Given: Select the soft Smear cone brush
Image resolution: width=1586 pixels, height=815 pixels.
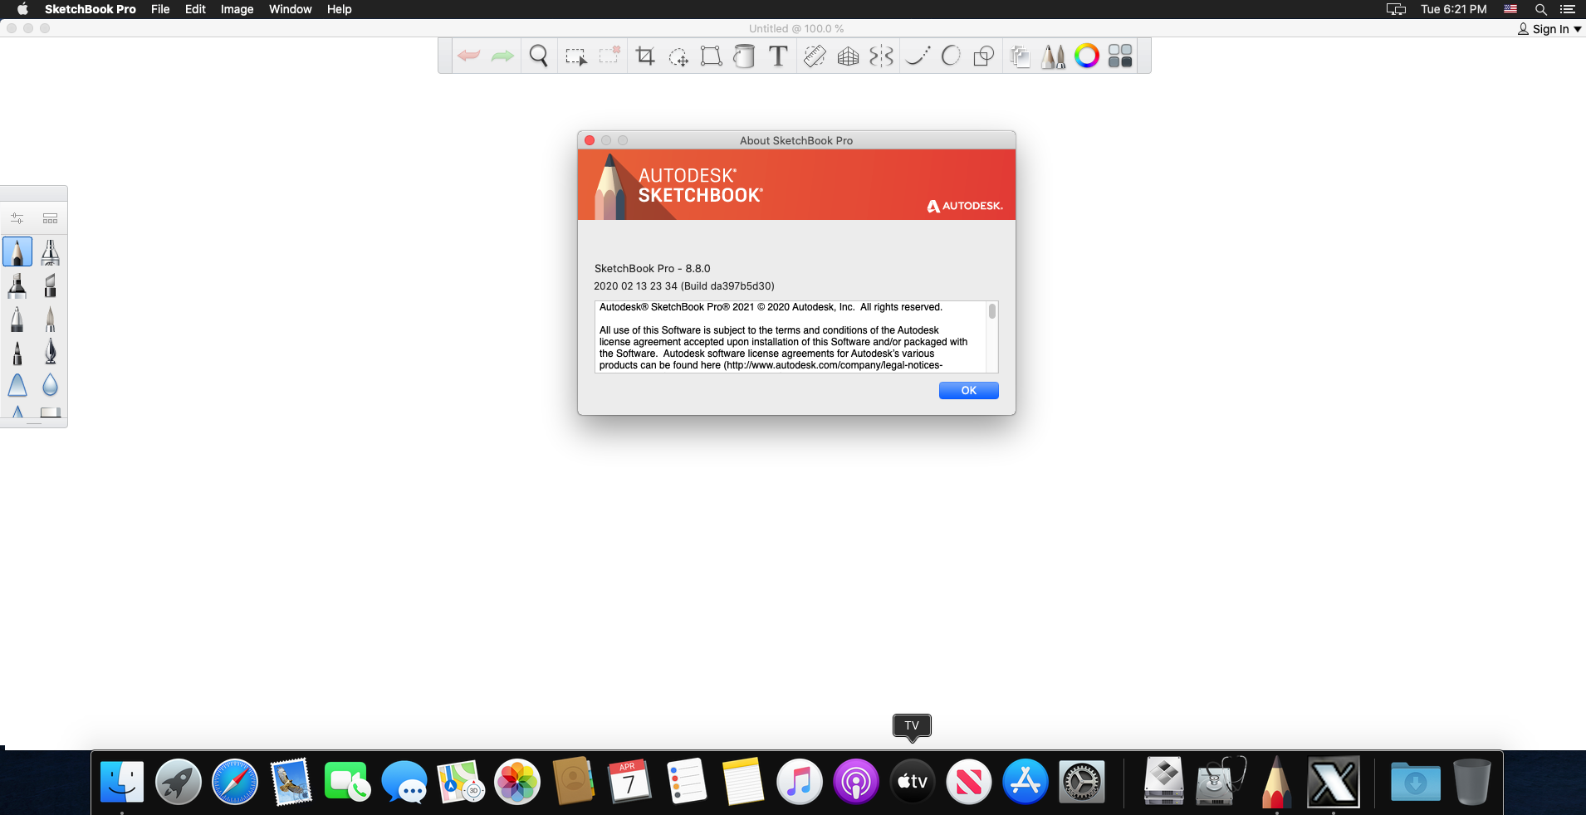Looking at the screenshot, I should pyautogui.click(x=17, y=385).
